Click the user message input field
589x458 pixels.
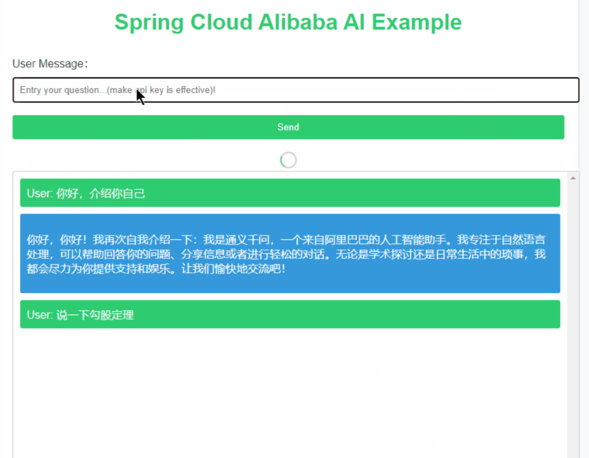click(296, 90)
